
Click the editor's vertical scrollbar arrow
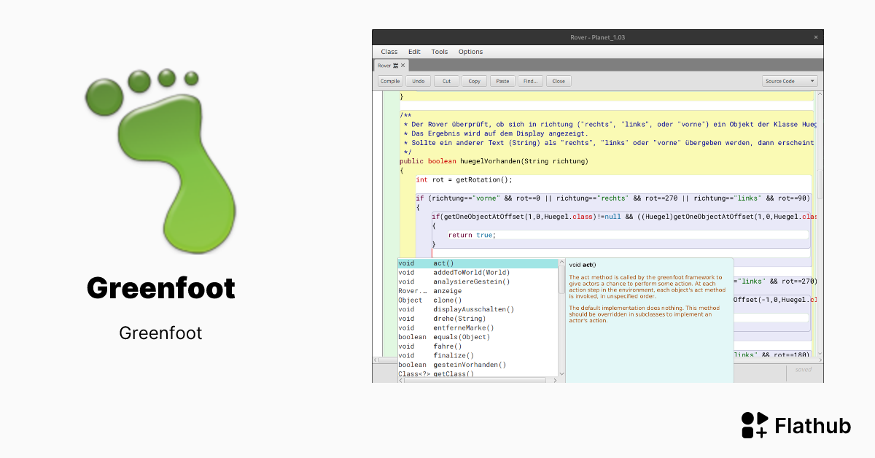coord(818,95)
